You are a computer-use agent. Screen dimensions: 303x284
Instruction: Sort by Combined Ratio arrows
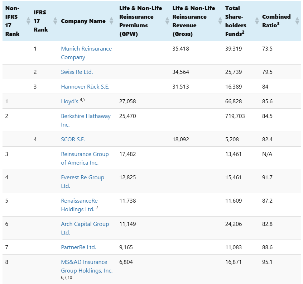297,21
